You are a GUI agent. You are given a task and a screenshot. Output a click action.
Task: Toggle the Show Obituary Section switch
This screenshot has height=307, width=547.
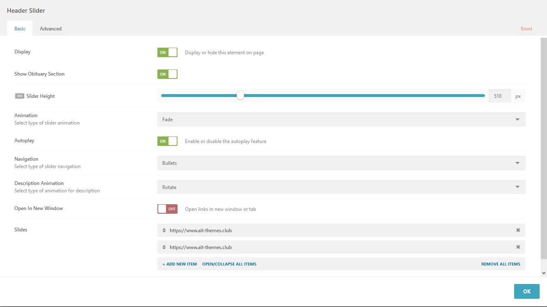pos(167,74)
